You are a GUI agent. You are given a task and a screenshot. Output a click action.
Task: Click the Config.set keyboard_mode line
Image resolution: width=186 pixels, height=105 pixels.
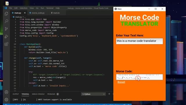pos(49,36)
